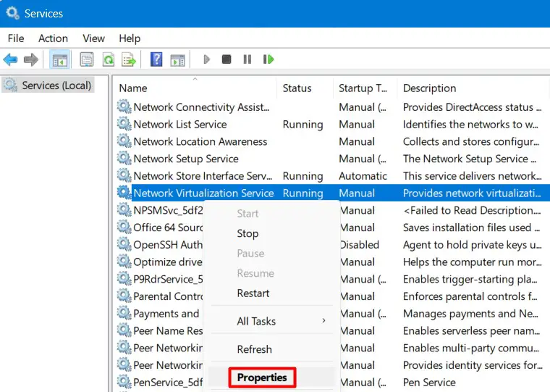Click the green Refresh toolbar icon
This screenshot has width=550, height=392.
click(x=108, y=59)
